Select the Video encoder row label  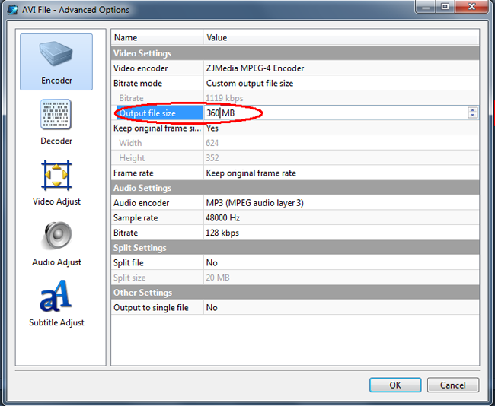click(x=140, y=68)
